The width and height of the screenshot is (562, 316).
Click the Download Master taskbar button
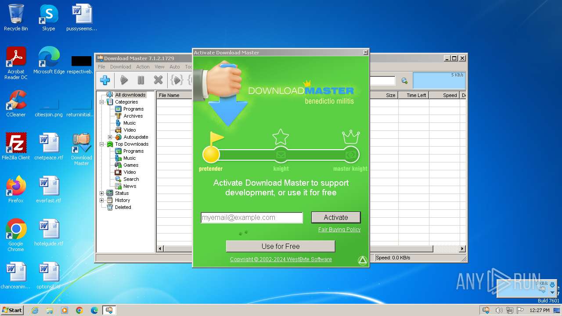(x=109, y=310)
